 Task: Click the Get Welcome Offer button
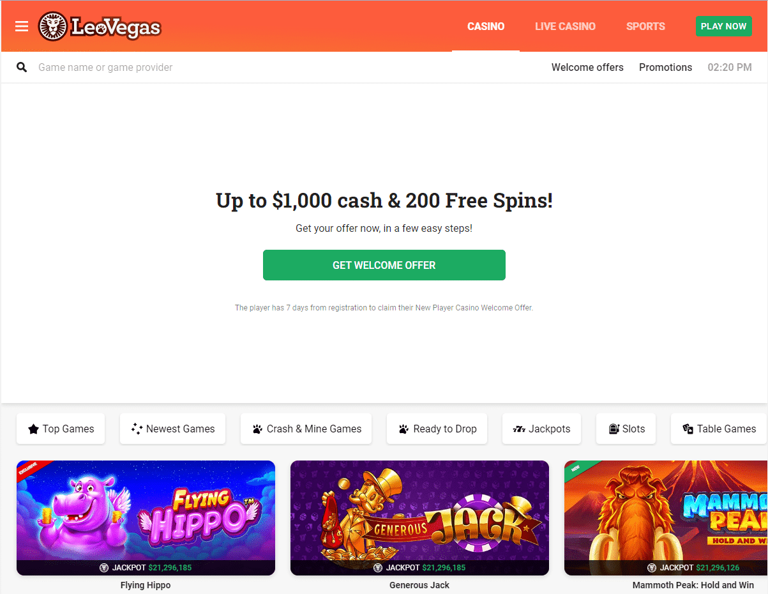[x=384, y=265]
